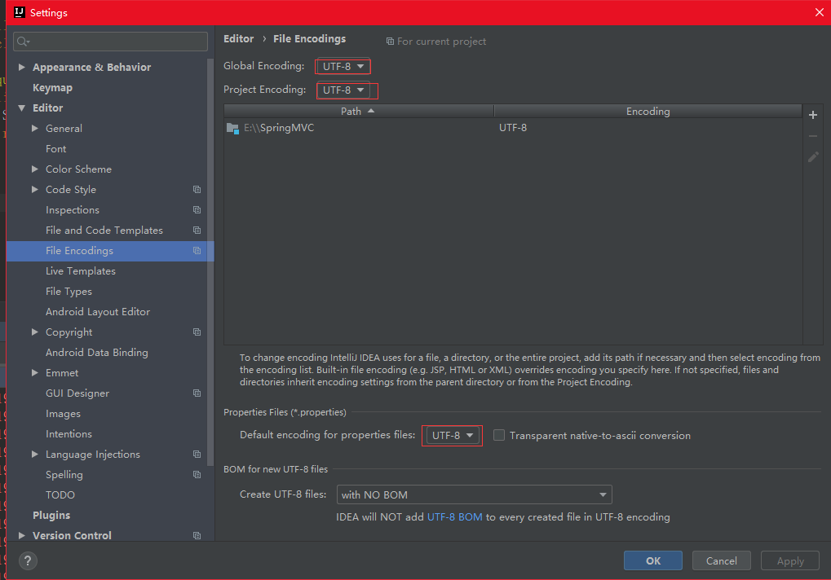Expand the Version Control section

tap(22, 535)
